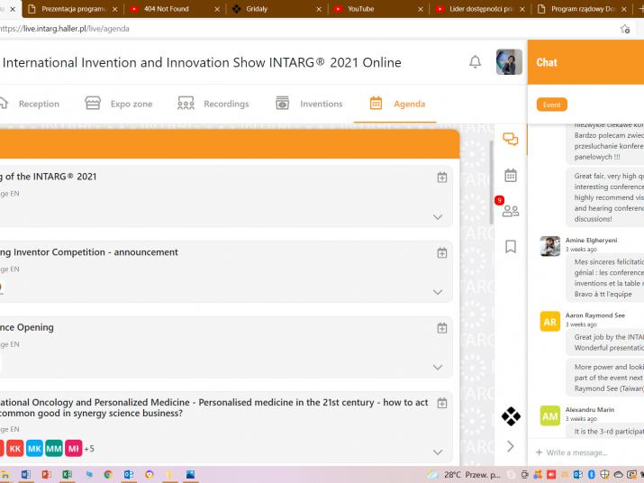Add INTARG 2021 opening session to calendar
The height and width of the screenshot is (483, 644).
[441, 178]
